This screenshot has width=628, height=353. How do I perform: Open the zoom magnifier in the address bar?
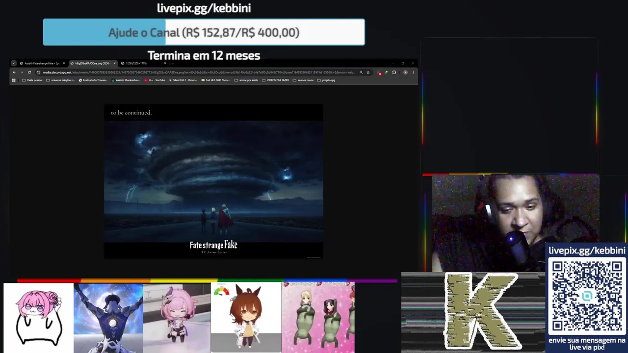tap(361, 72)
